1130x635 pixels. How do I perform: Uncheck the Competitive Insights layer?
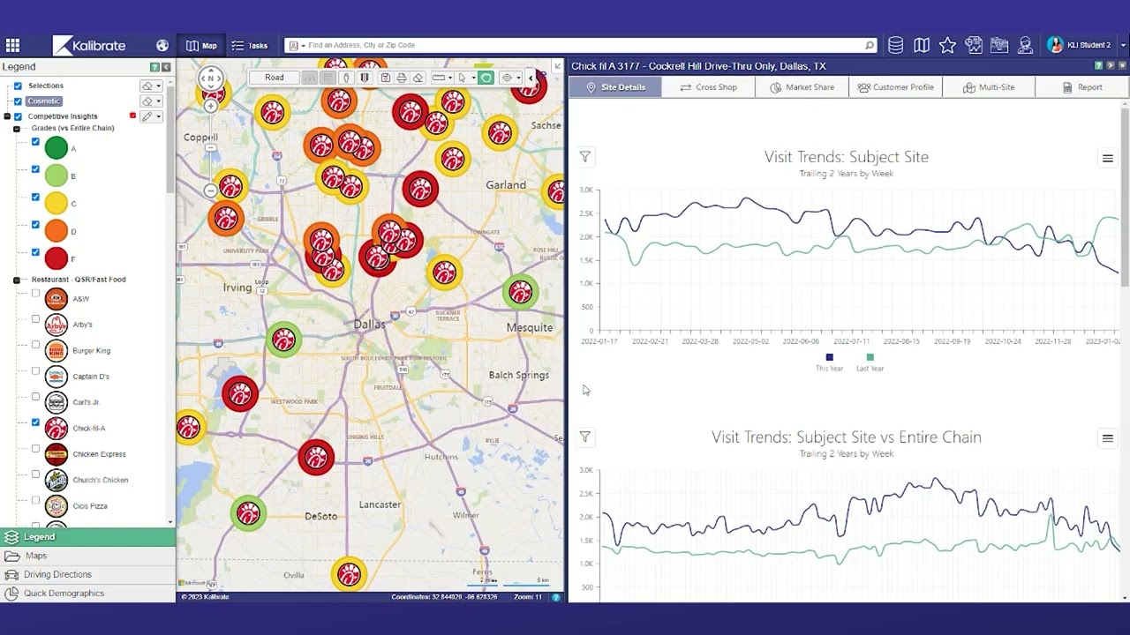[x=18, y=116]
